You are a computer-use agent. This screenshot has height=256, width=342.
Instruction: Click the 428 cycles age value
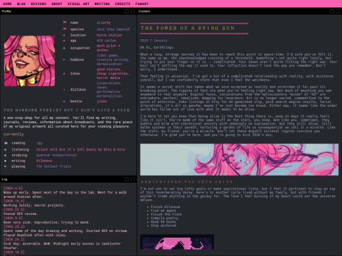point(106,40)
